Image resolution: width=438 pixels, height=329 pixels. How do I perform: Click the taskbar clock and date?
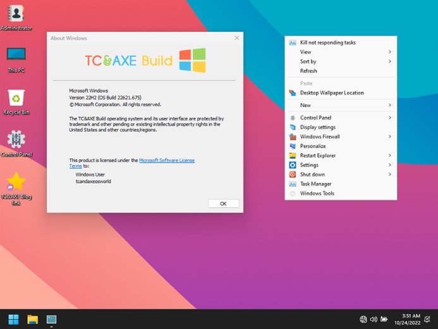tap(407, 320)
